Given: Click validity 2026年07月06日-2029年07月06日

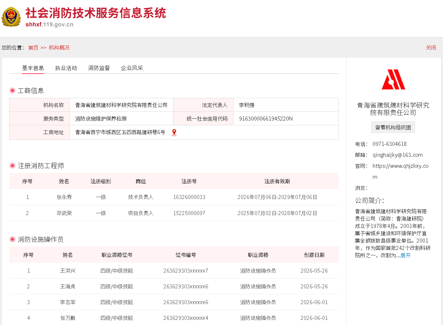Looking at the screenshot, I should pyautogui.click(x=277, y=197).
